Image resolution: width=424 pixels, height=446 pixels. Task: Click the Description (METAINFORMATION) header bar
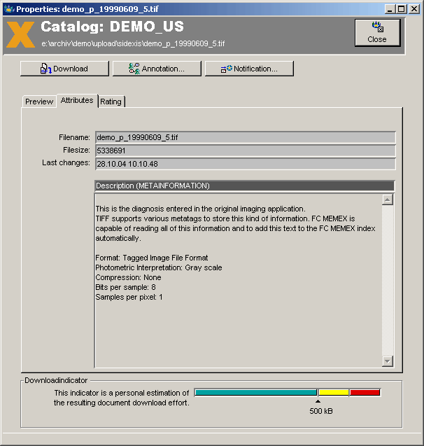click(x=245, y=186)
